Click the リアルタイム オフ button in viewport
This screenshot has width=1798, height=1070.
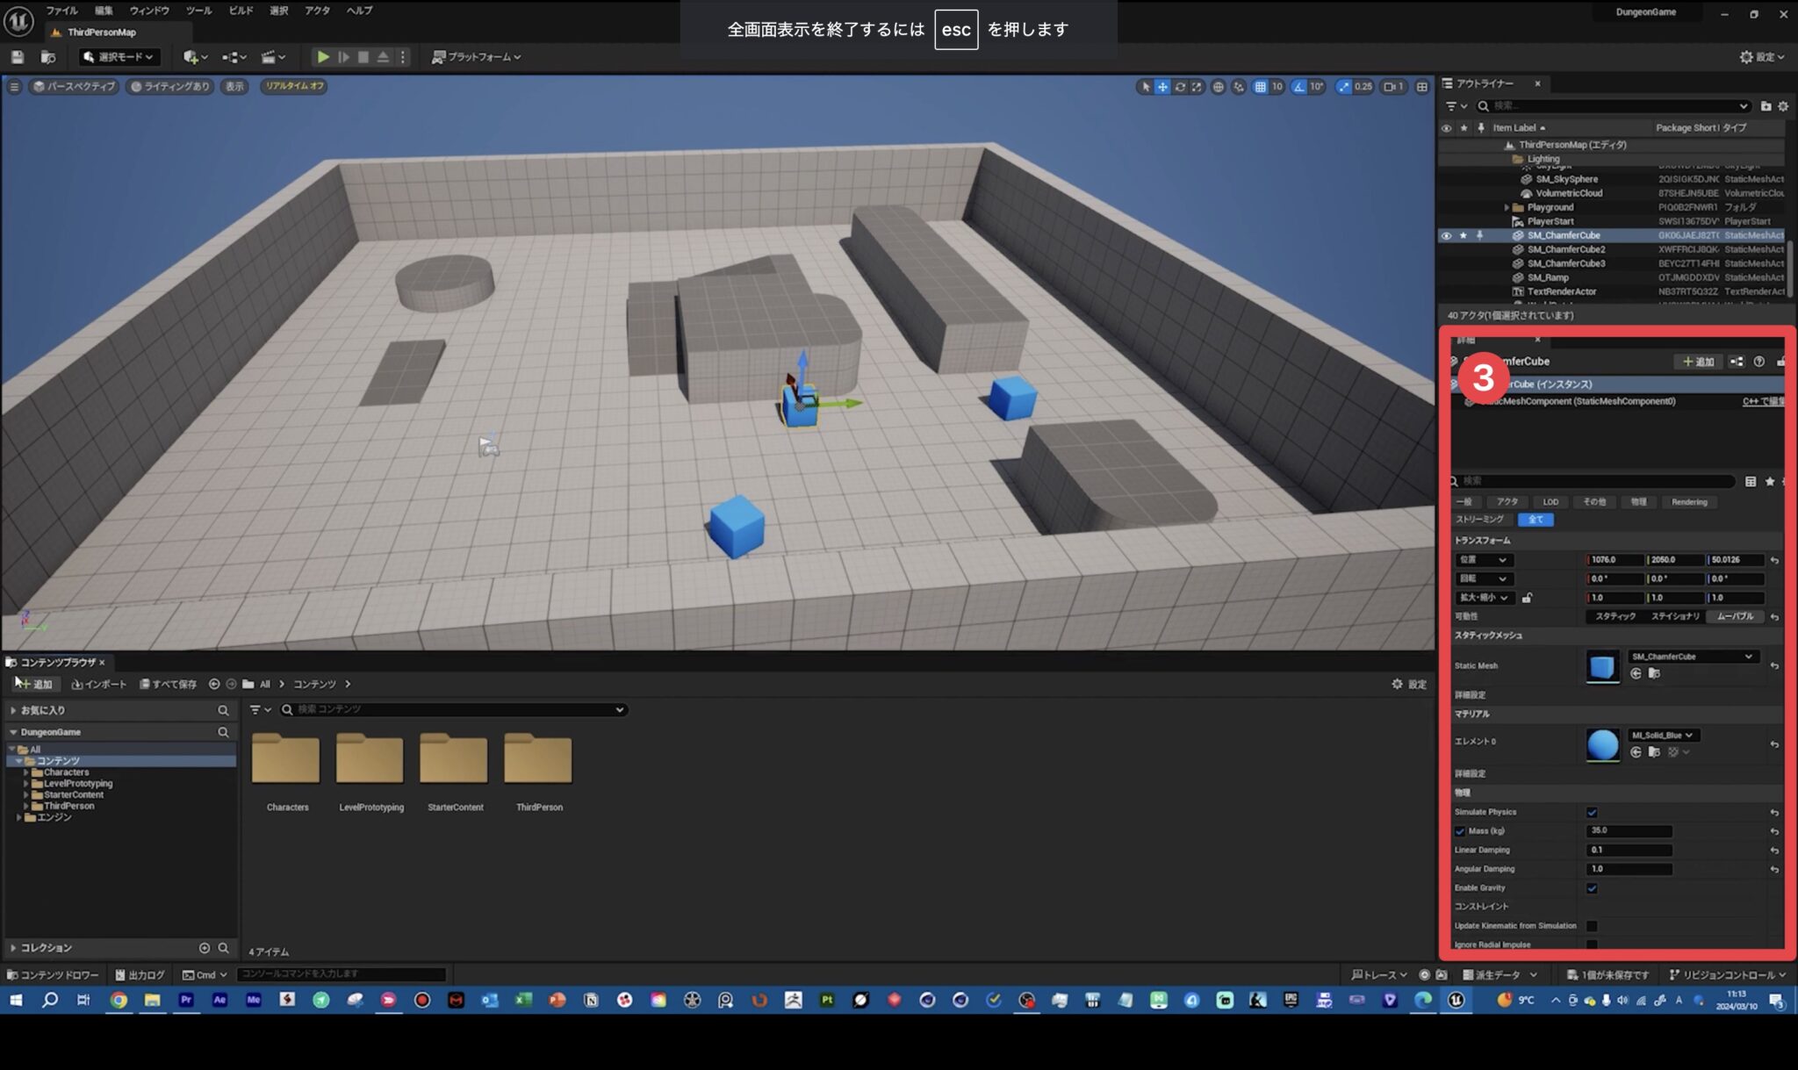click(x=295, y=86)
